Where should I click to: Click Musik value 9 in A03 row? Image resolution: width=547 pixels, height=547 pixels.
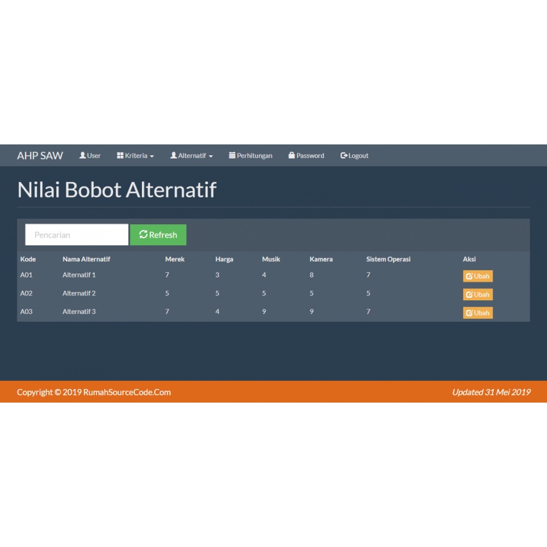click(x=264, y=312)
